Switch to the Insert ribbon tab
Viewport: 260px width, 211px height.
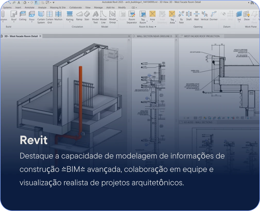click(x=18, y=7)
